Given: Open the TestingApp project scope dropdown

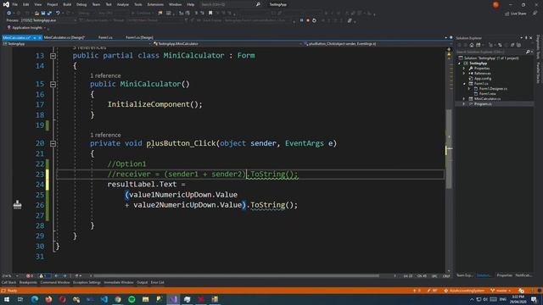Looking at the screenshot, I should (76, 44).
